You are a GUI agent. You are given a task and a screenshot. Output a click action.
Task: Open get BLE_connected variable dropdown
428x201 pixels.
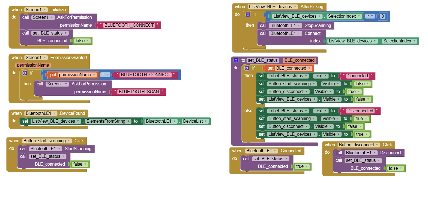294,68
